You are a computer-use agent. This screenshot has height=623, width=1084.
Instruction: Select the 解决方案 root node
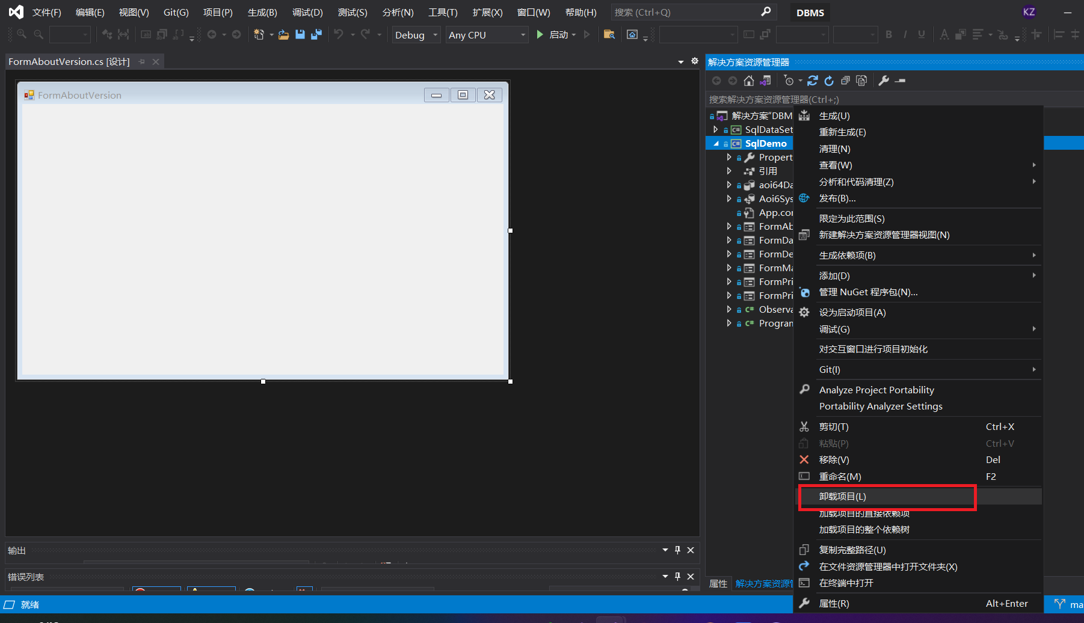coord(762,115)
